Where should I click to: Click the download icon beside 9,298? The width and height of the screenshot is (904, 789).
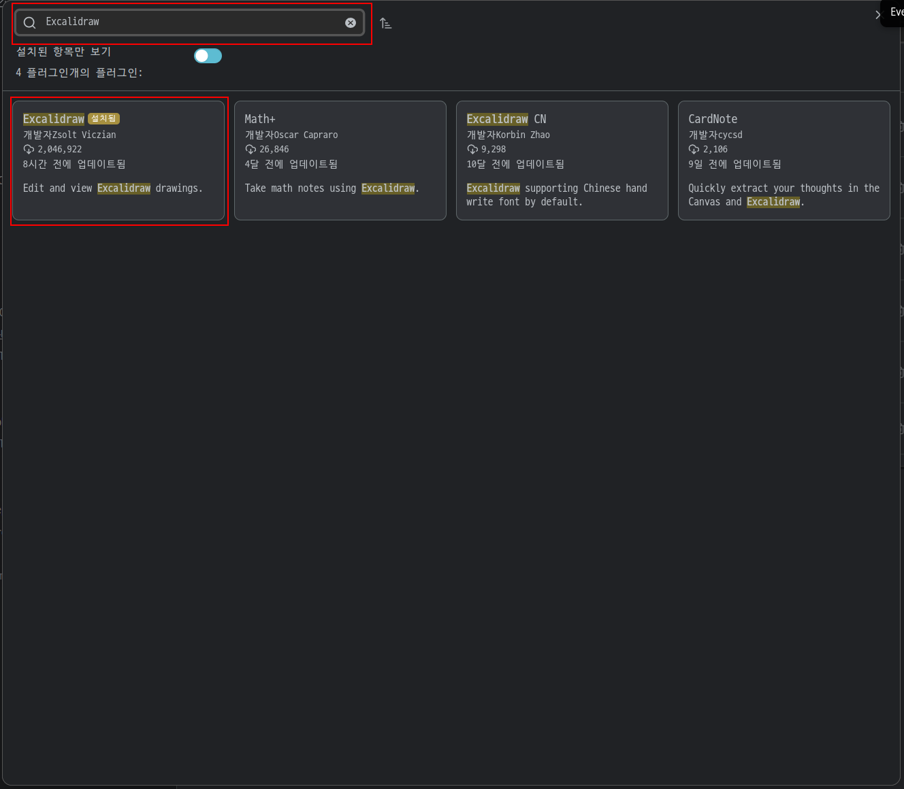[x=472, y=149]
